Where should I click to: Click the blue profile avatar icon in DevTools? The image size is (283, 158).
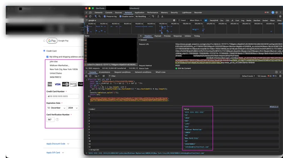coord(273,13)
